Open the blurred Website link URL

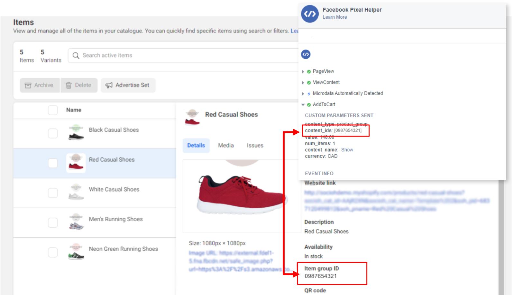coord(397,201)
